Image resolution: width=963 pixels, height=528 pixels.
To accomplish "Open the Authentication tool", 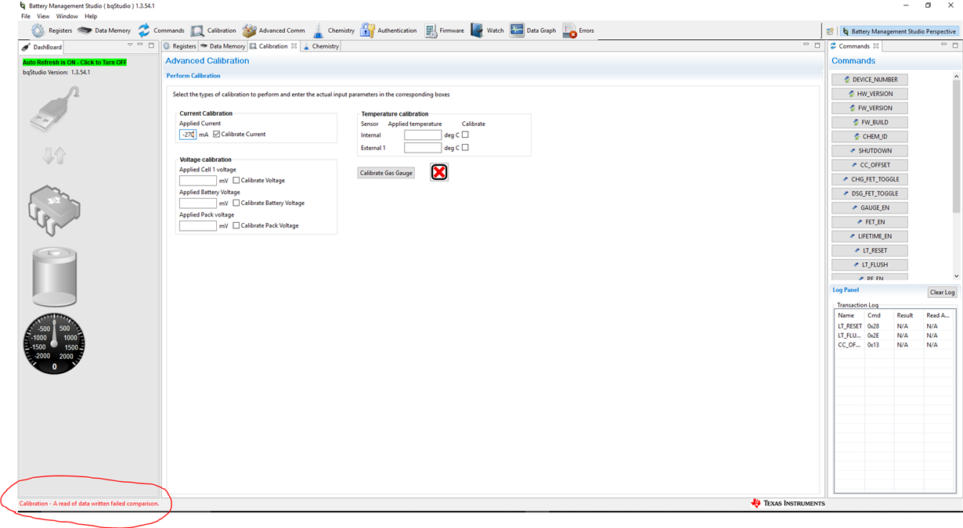I will [x=388, y=31].
